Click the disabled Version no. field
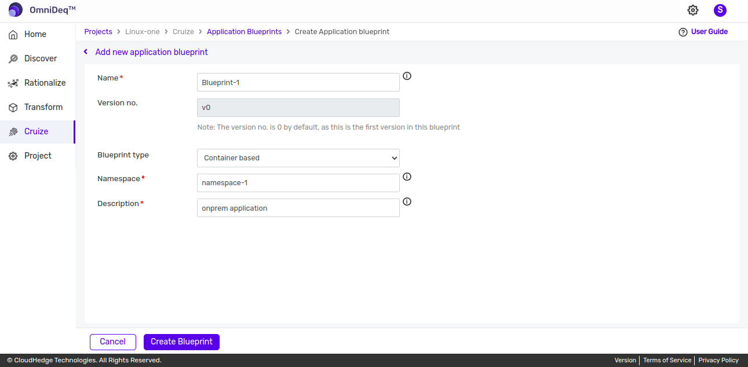This screenshot has height=367, width=748. [x=298, y=108]
